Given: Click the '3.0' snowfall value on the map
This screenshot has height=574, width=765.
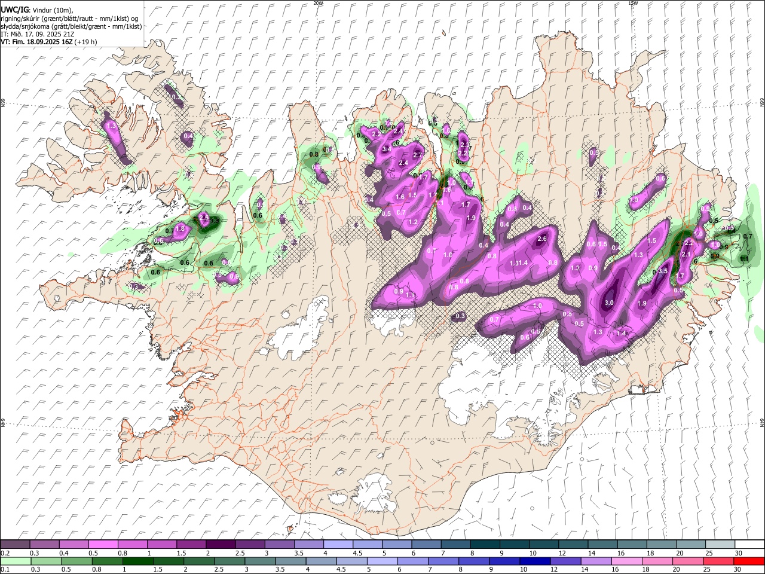Looking at the screenshot, I should pos(609,303).
